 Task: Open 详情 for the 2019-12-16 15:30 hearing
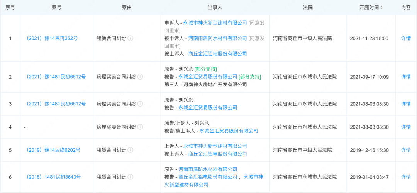406,150
